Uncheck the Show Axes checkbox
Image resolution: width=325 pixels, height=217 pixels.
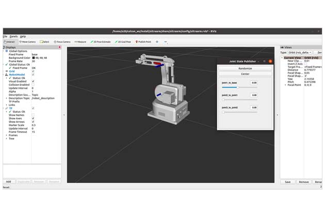click(34, 118)
